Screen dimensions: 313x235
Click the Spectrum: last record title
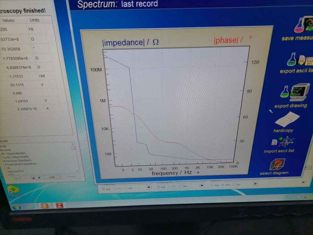(118, 4)
